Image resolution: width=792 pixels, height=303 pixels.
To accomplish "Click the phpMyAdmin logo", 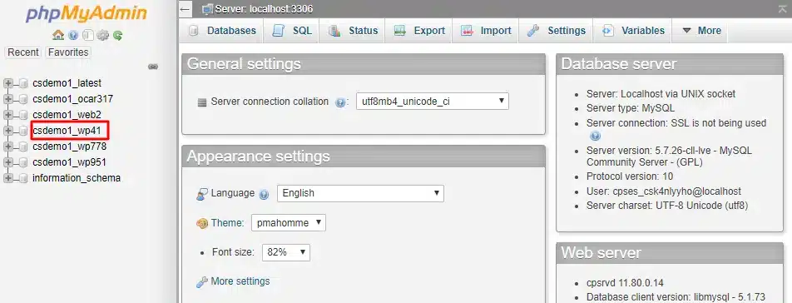I will coord(87,13).
